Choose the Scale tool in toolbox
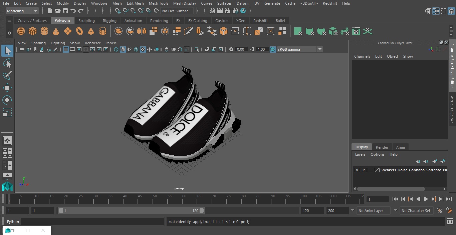The image size is (456, 235). [x=7, y=112]
